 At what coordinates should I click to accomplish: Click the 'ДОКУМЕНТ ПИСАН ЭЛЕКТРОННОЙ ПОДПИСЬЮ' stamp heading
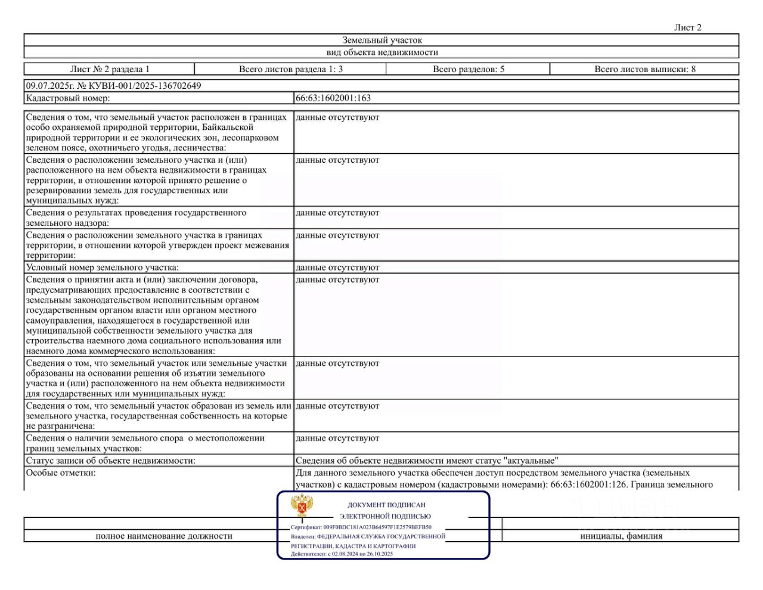pos(386,511)
